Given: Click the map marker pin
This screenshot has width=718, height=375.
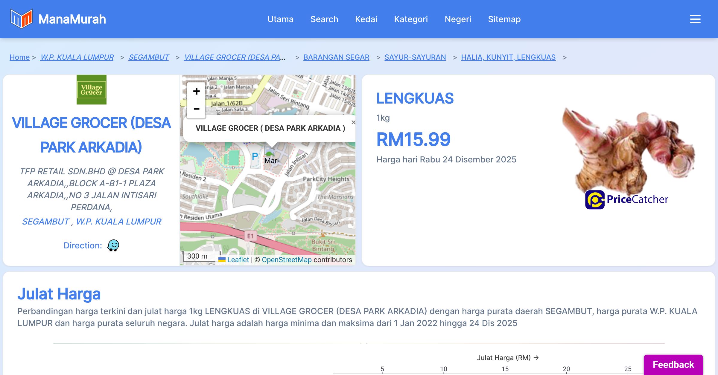Looking at the screenshot, I should (x=270, y=152).
